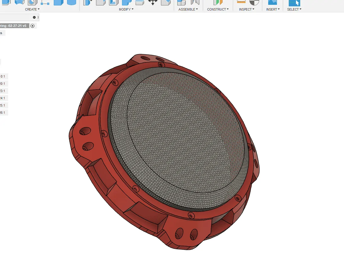Select browser row ending in '25:1'
The image size is (344, 271).
pos(4,105)
